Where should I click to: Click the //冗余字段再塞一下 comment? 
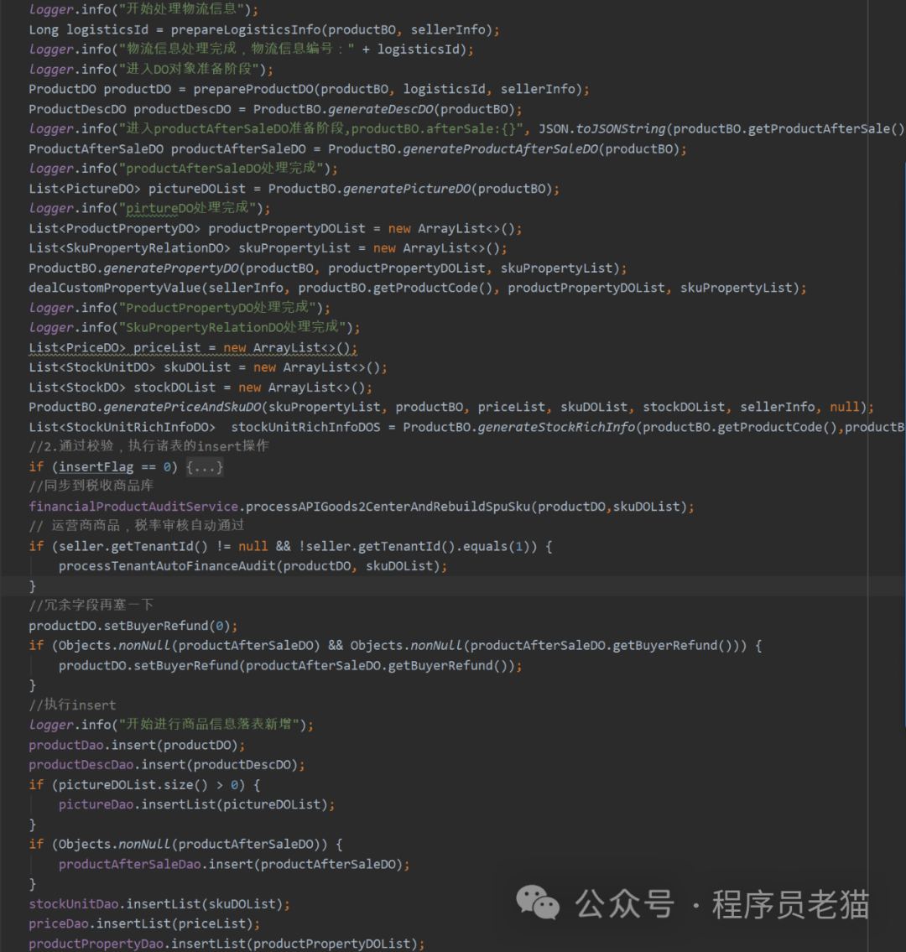point(91,605)
